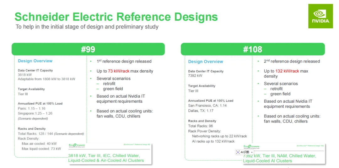The image size is (339, 168).
Task: Click '1st reference design released' bullet
Action: pos(124,61)
